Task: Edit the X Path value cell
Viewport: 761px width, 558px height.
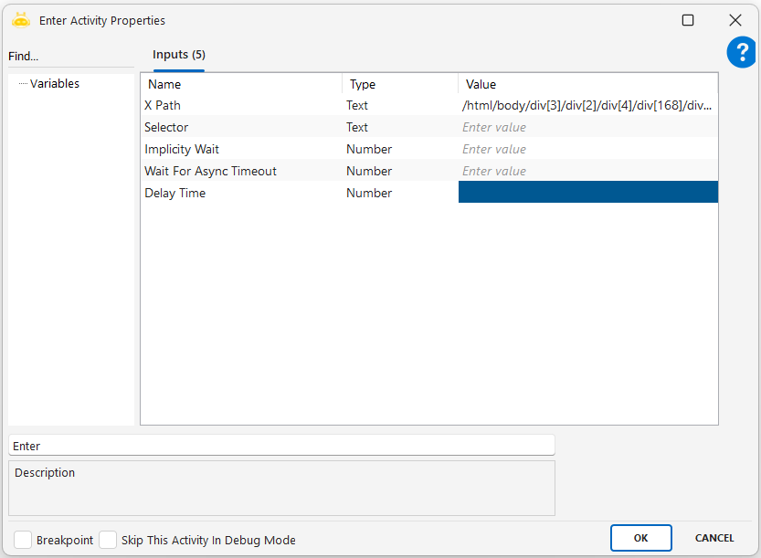Action: (587, 106)
